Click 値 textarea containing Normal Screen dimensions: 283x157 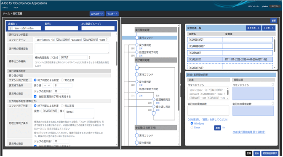point(79,114)
